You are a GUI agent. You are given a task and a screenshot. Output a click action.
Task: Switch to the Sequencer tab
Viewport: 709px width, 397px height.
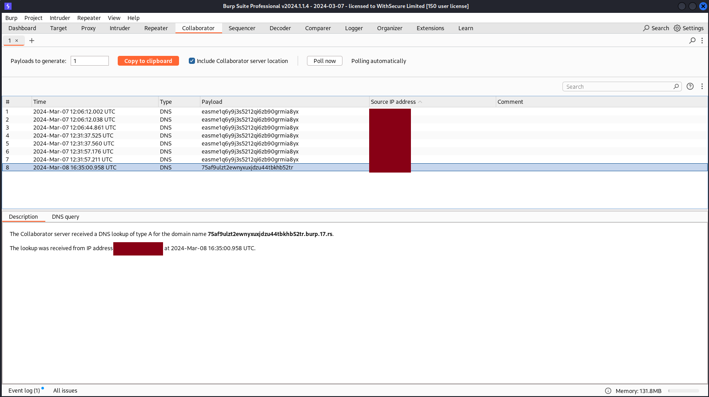click(x=242, y=28)
